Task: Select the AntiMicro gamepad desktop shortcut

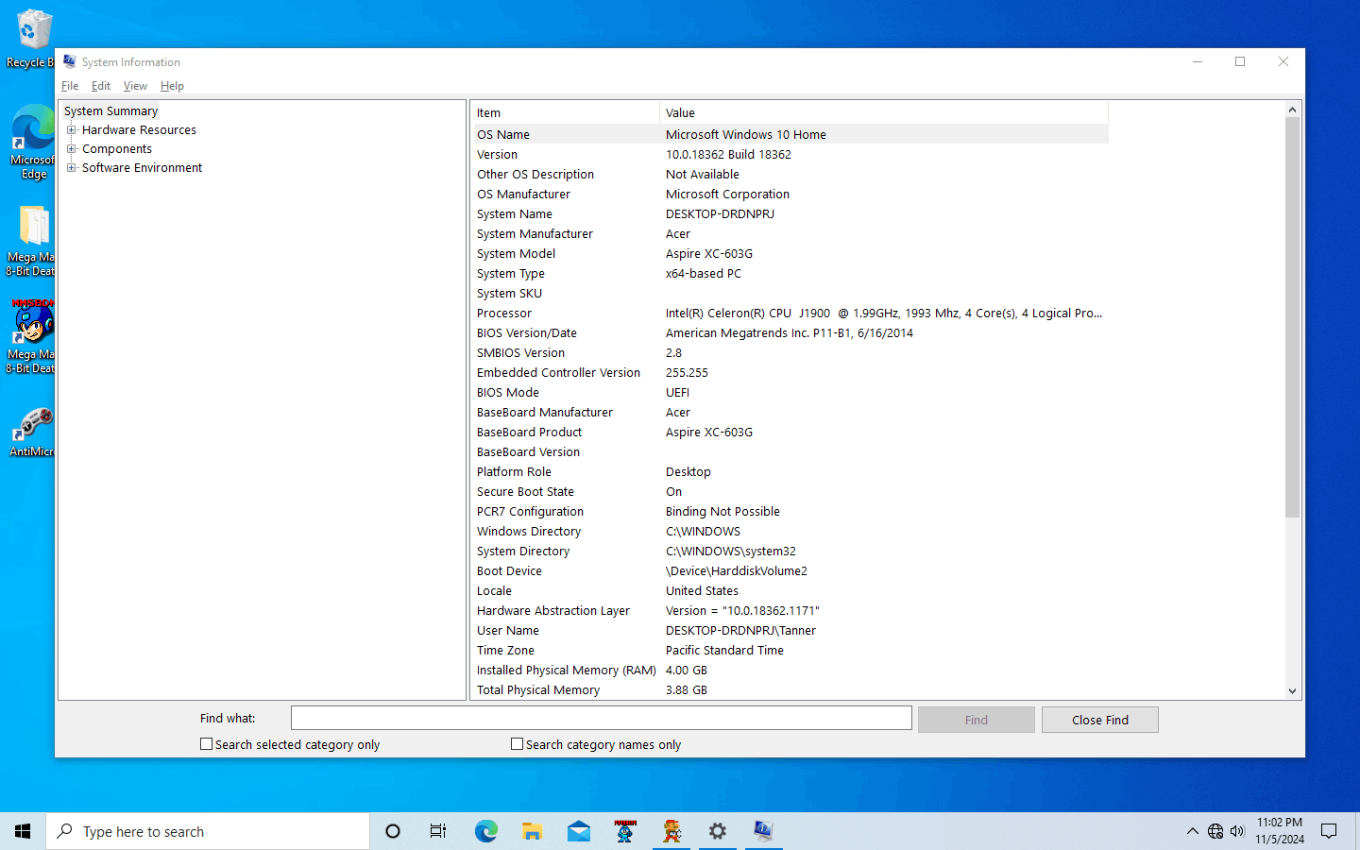Action: coord(34,433)
